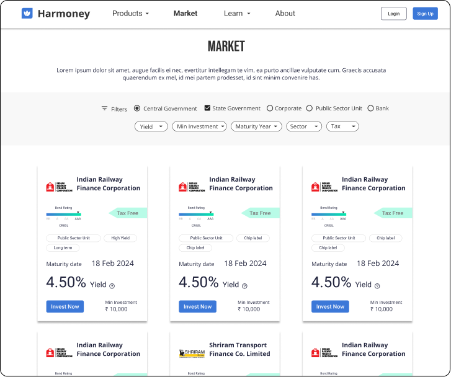Select the Central Government radio button

(137, 109)
